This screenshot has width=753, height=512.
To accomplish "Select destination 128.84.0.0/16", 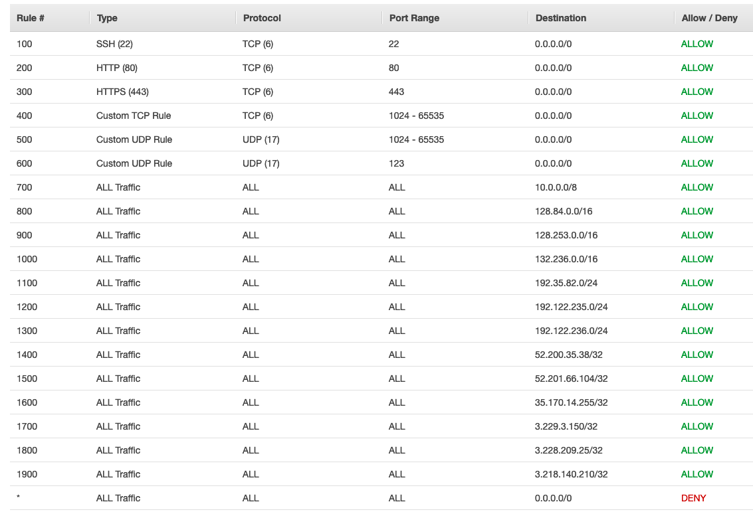I will coord(564,211).
